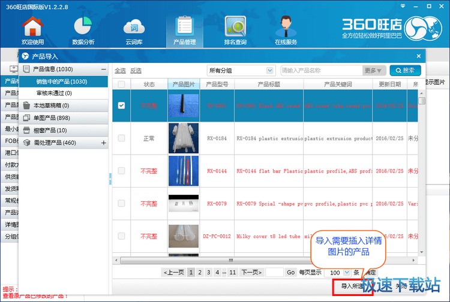Focus the 请输入产品名称 search field
The width and height of the screenshot is (450, 302).
point(322,71)
